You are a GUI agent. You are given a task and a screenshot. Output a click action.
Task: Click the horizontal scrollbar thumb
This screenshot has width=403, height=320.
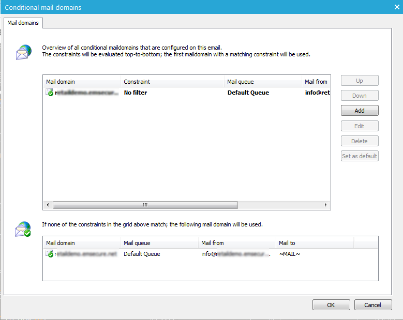point(145,205)
